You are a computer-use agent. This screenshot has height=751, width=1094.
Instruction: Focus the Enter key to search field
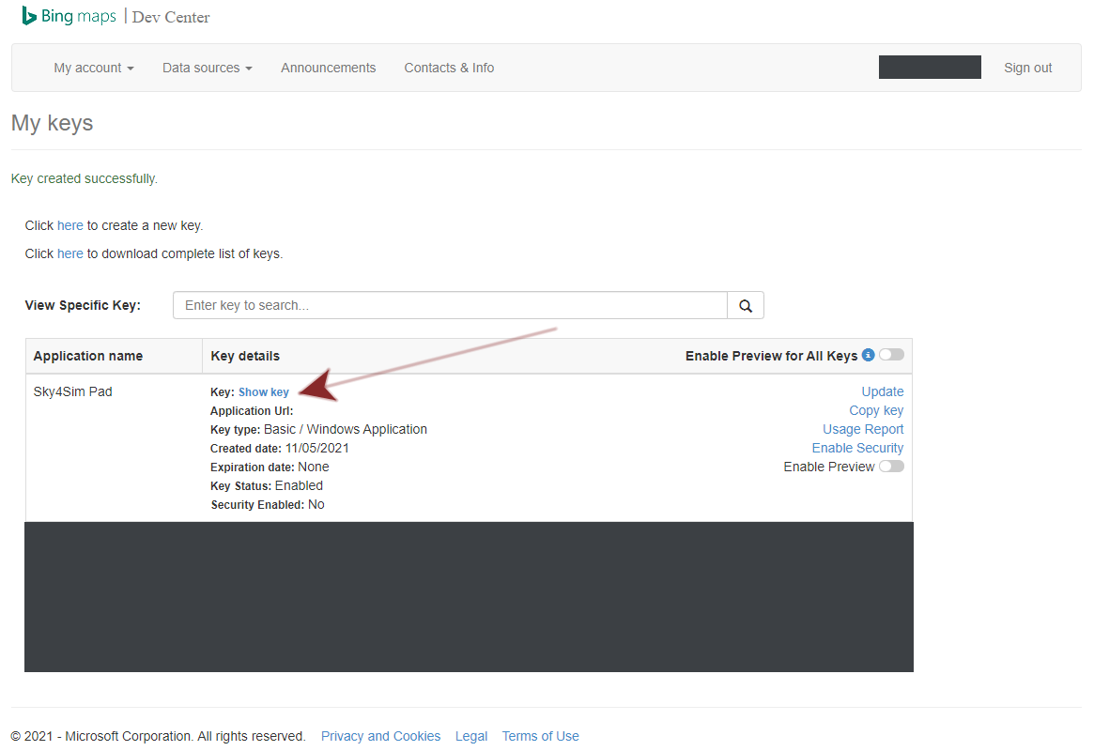(x=450, y=305)
